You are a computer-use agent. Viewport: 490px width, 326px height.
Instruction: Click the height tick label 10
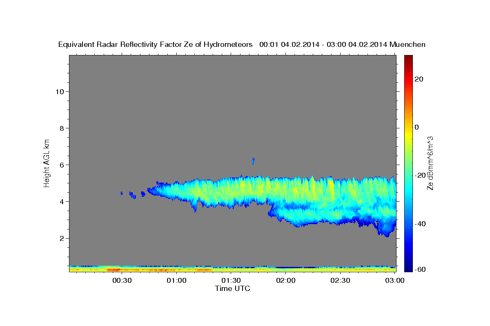(x=60, y=91)
